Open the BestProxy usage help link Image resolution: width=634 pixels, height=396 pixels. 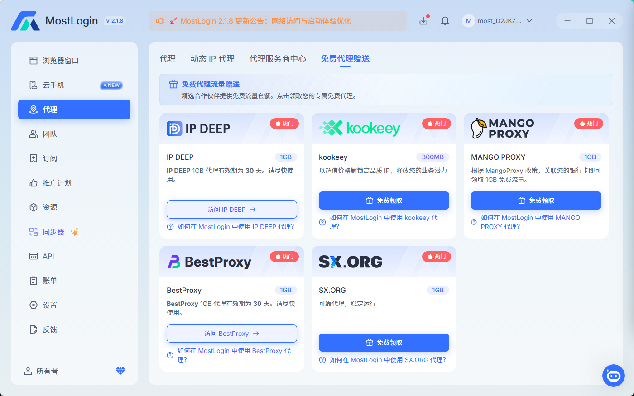234,355
